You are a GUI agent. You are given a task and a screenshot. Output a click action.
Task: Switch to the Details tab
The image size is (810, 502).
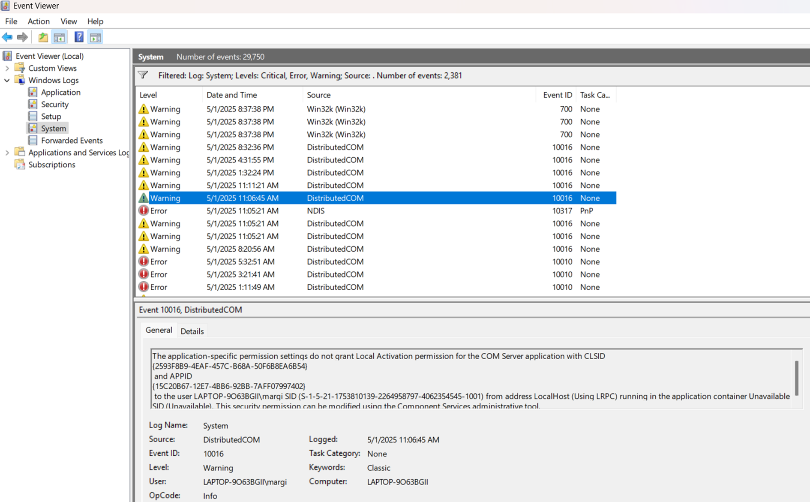pos(192,331)
